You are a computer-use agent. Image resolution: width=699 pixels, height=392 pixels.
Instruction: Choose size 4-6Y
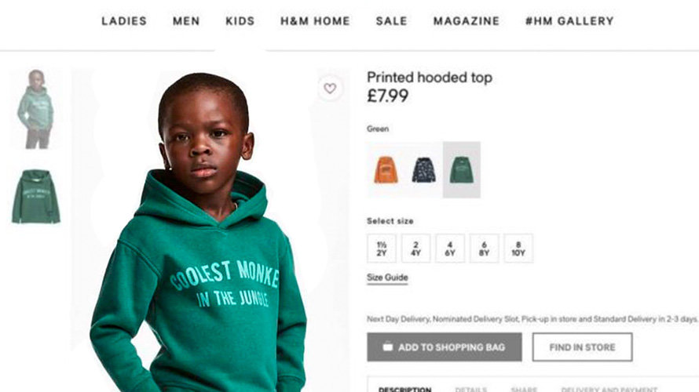click(450, 249)
